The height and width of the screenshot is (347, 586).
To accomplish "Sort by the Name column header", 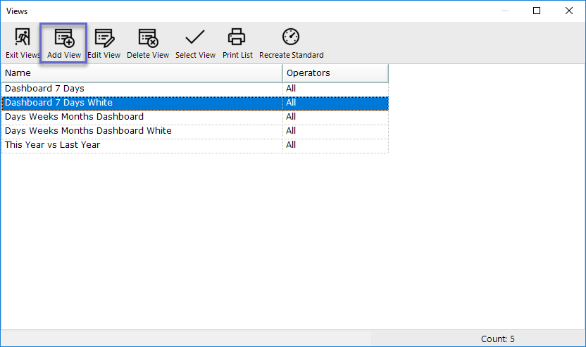I will 142,73.
